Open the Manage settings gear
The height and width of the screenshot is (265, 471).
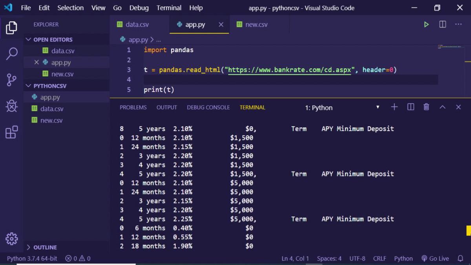pos(11,239)
